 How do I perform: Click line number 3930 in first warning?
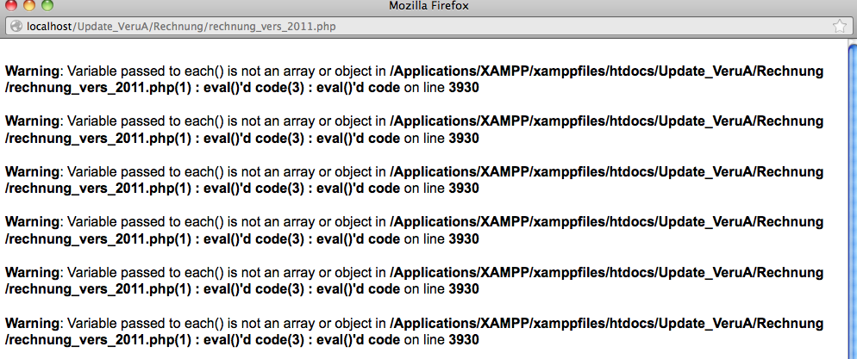click(x=463, y=88)
